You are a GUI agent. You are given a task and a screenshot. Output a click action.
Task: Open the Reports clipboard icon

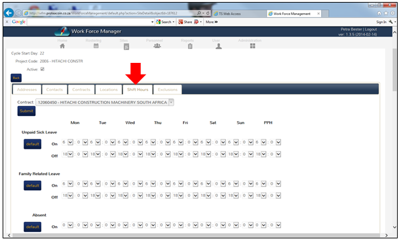click(x=190, y=46)
